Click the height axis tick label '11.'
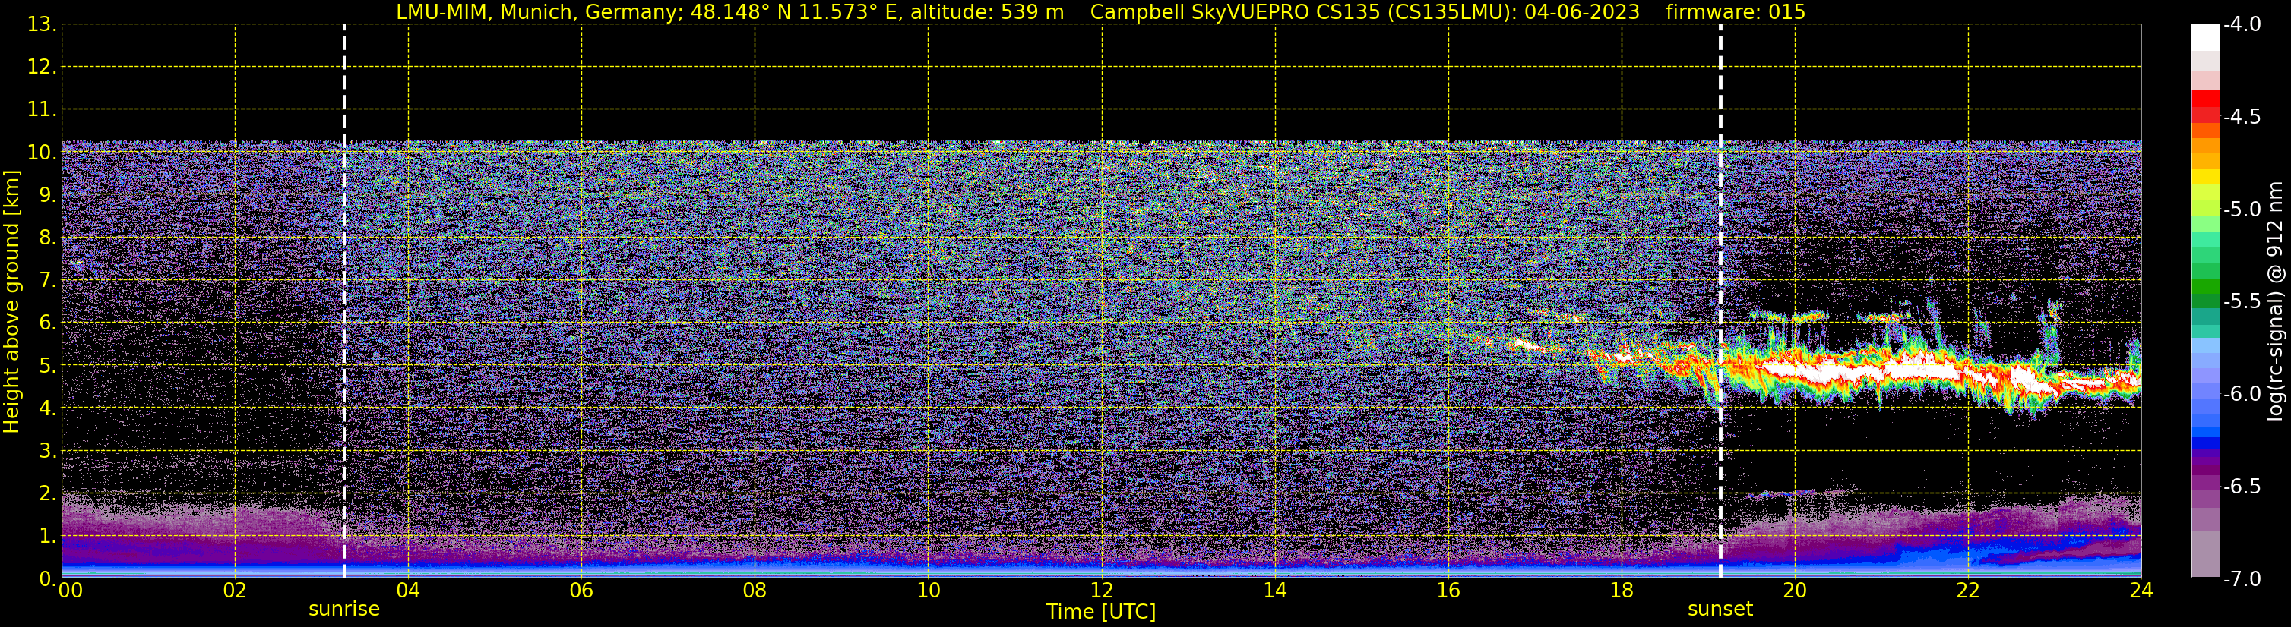Screen dimensions: 2291x627 pos(42,110)
